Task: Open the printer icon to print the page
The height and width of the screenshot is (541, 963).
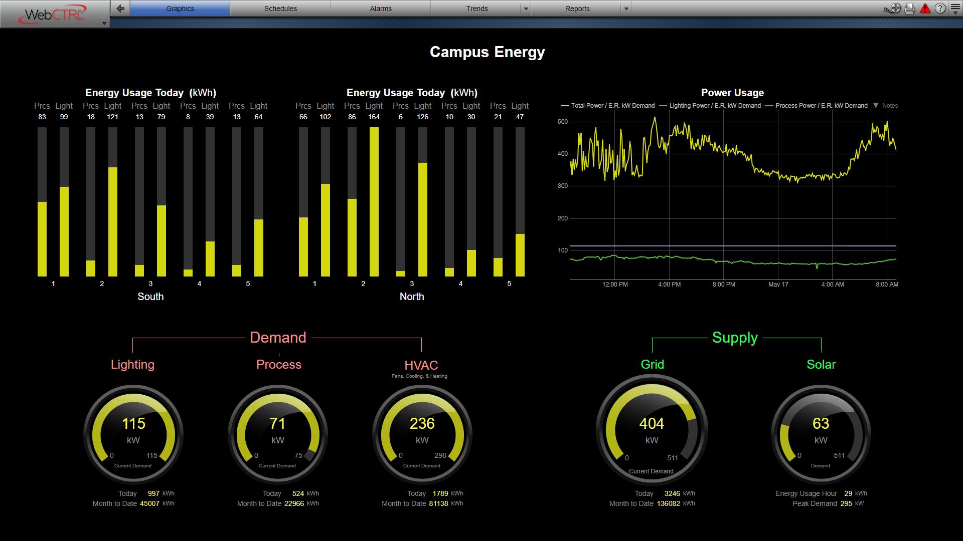Action: pos(909,8)
